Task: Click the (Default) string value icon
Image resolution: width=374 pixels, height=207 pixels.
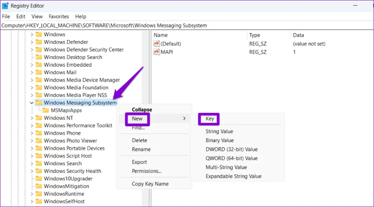Action: click(x=156, y=43)
